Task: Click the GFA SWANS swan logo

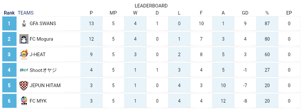Action: tap(24, 24)
